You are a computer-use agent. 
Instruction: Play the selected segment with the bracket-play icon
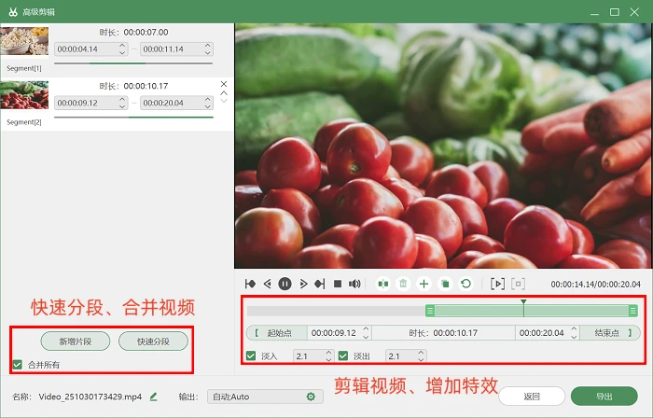point(497,284)
